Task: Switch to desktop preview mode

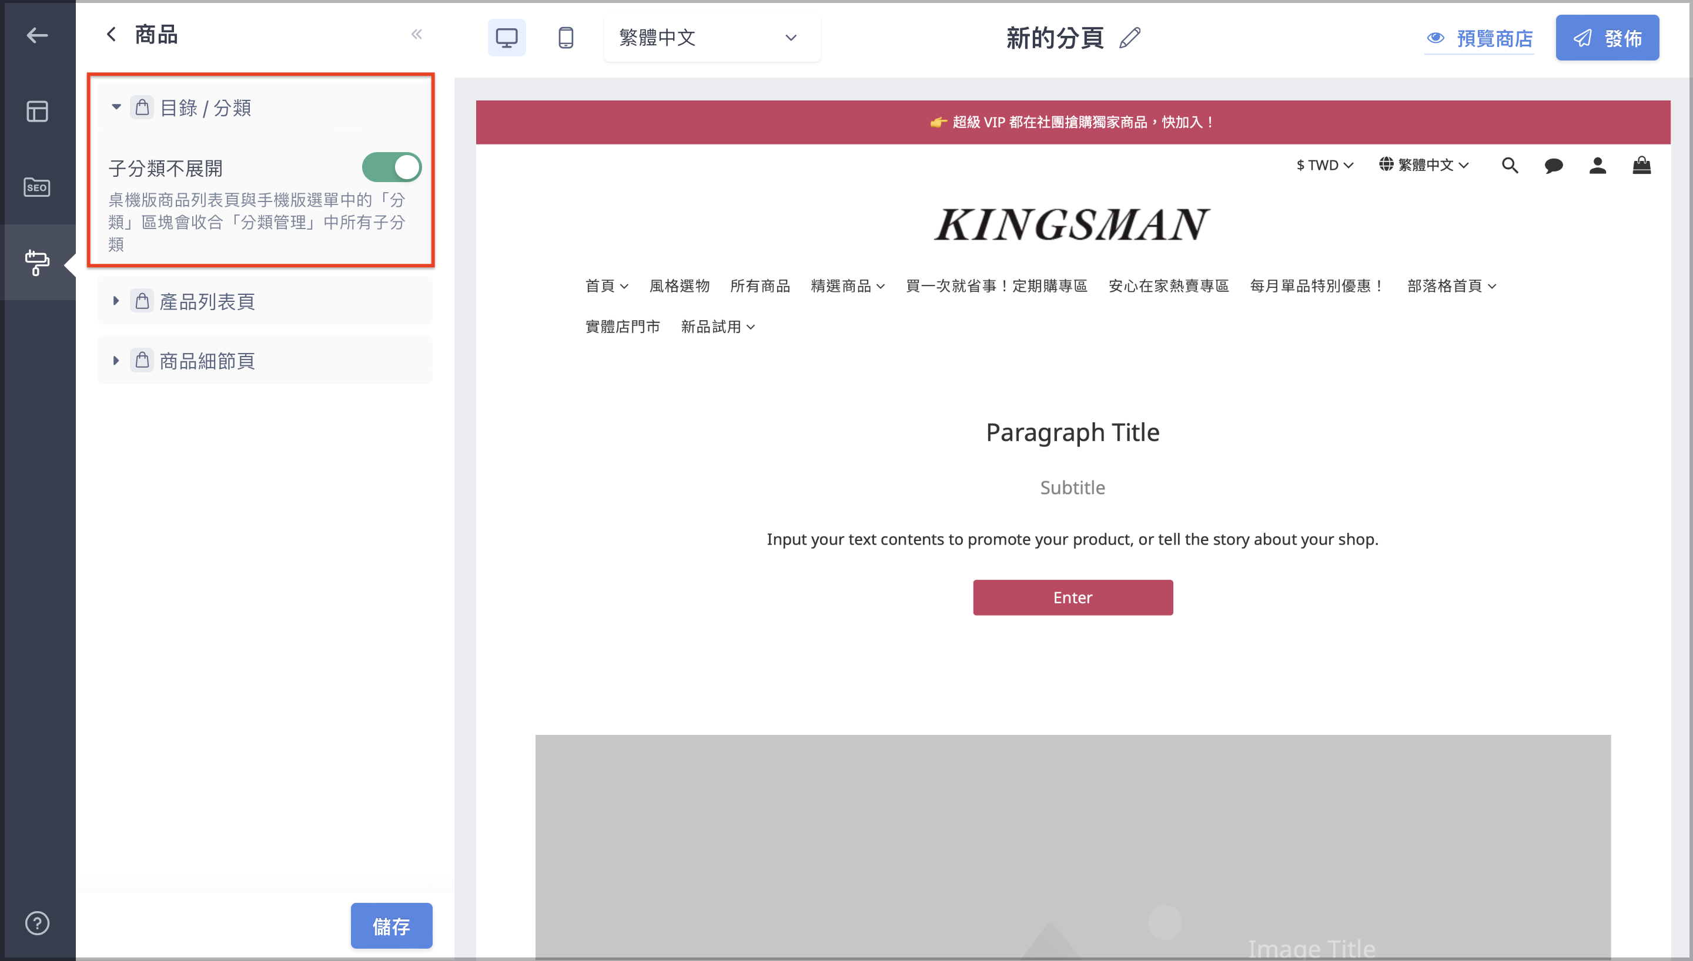Action: (507, 38)
